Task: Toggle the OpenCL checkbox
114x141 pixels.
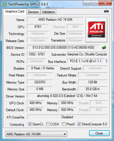Action: point(30,124)
